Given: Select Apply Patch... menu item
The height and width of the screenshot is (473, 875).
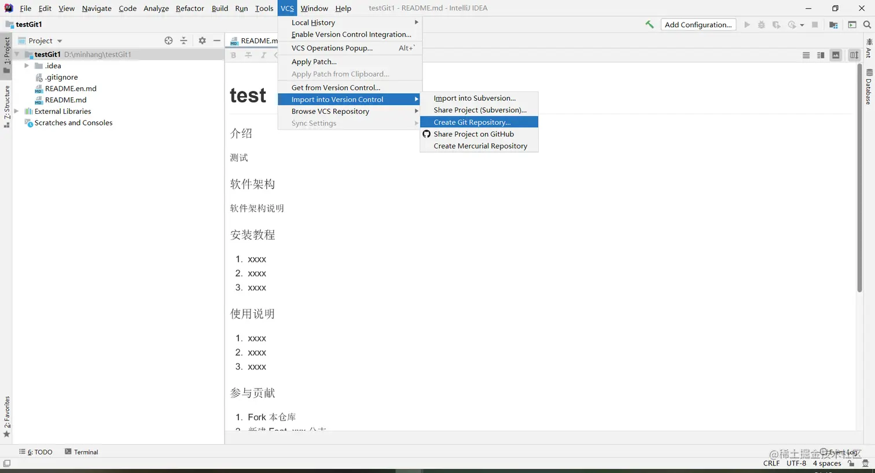Looking at the screenshot, I should coord(350,62).
